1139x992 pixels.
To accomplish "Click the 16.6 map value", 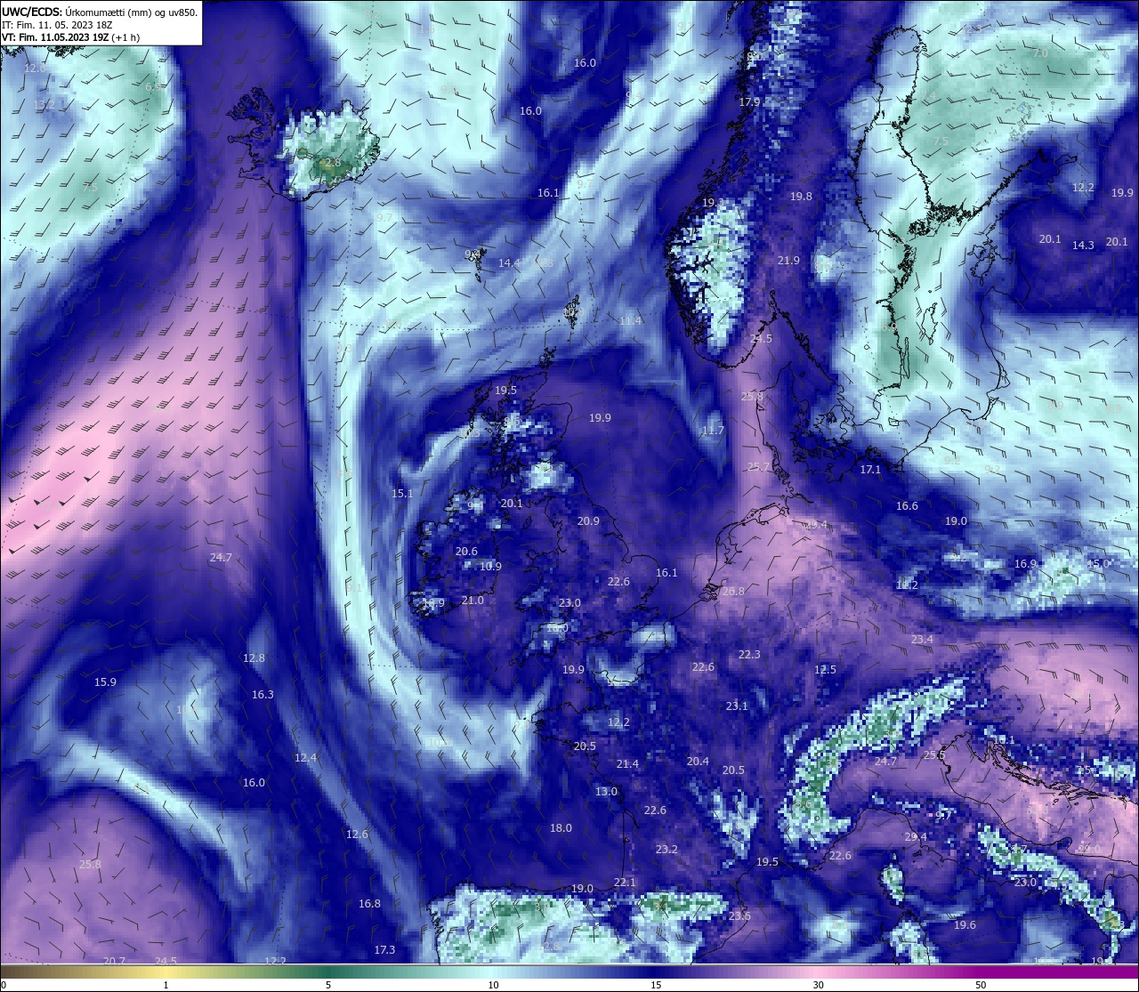I will click(x=907, y=506).
